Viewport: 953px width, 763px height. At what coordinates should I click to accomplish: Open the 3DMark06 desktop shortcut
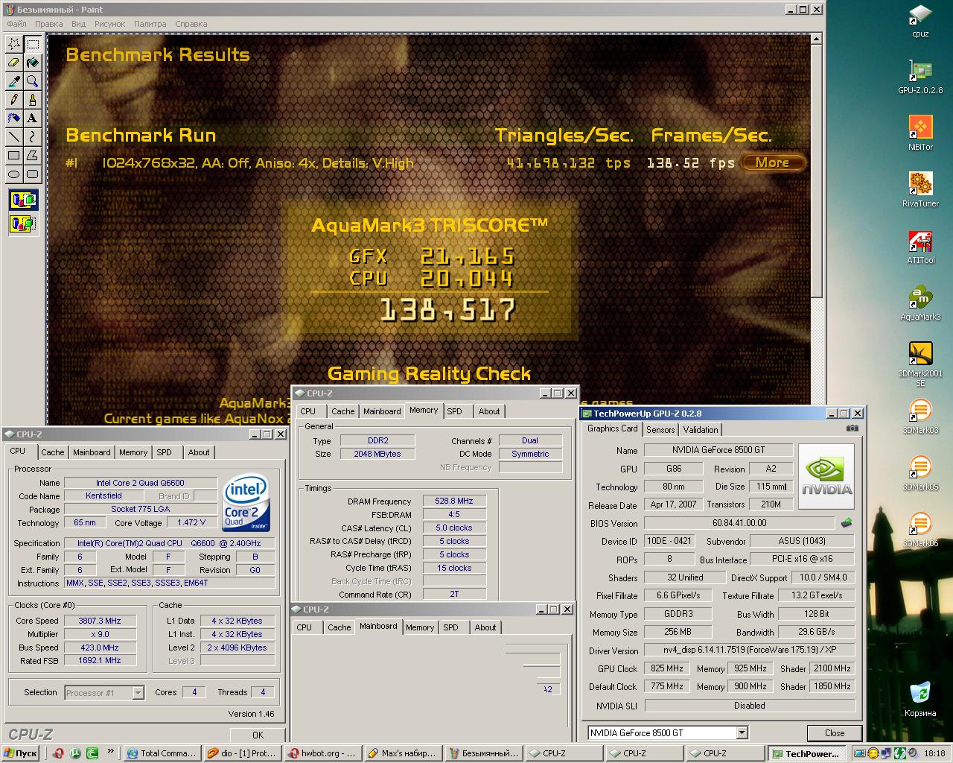point(920,531)
